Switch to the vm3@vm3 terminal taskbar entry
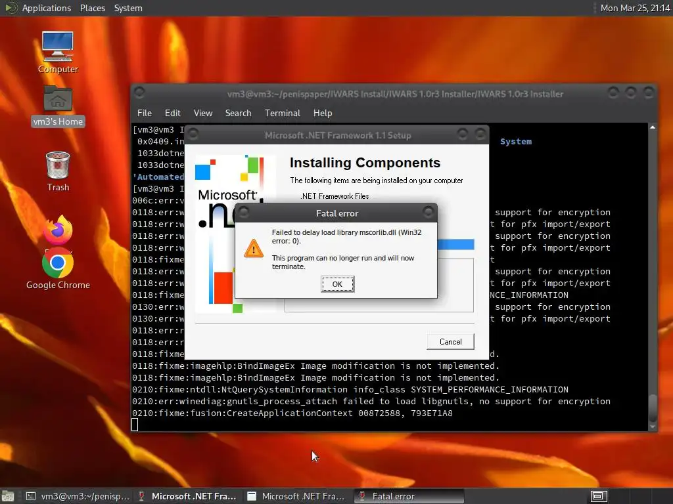 [x=78, y=496]
